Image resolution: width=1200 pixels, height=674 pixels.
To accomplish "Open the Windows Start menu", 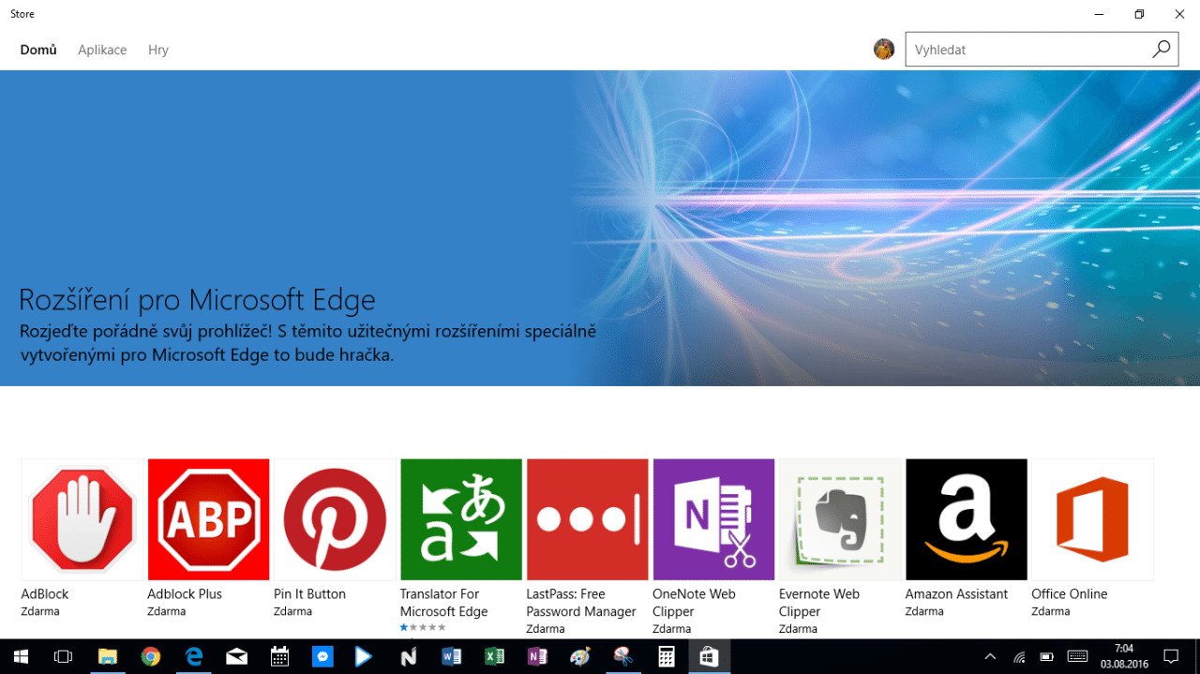I will 20,657.
